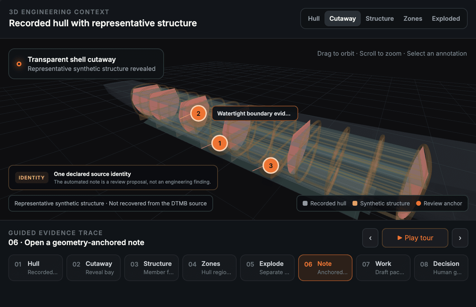Open step 07 Work draft package
The height and width of the screenshot is (307, 476).
(x=383, y=268)
